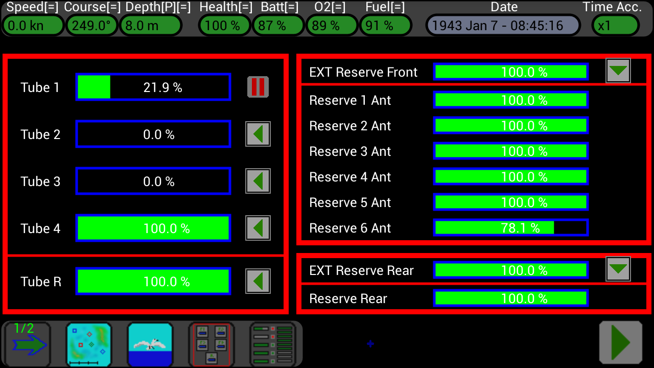The image size is (654, 368).
Task: Click the Tube R arrow button
Action: tap(258, 281)
